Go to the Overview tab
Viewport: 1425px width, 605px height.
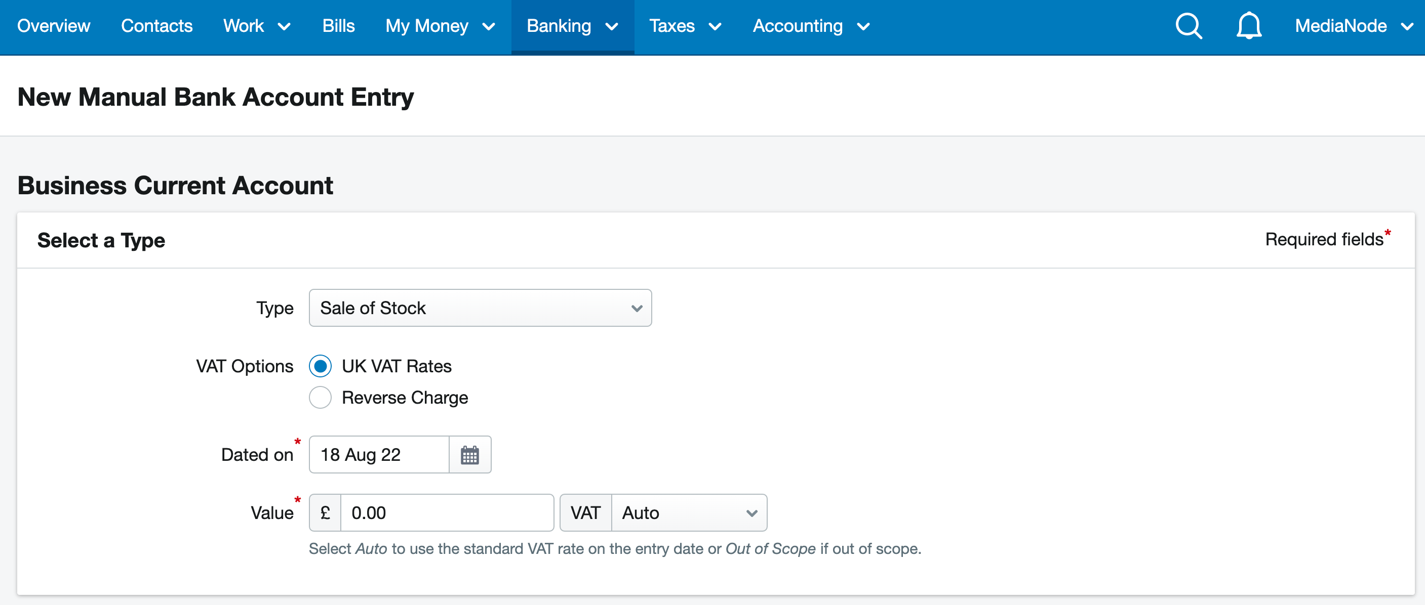tap(54, 26)
